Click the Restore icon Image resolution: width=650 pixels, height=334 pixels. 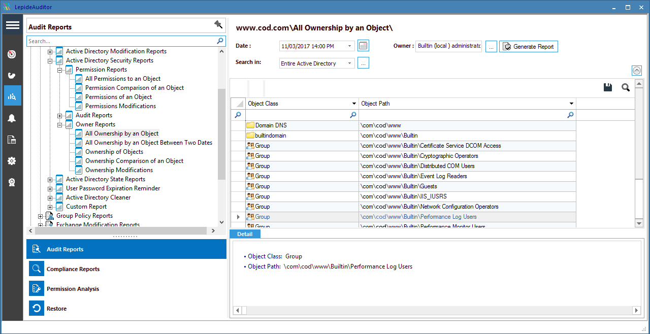[x=37, y=309]
